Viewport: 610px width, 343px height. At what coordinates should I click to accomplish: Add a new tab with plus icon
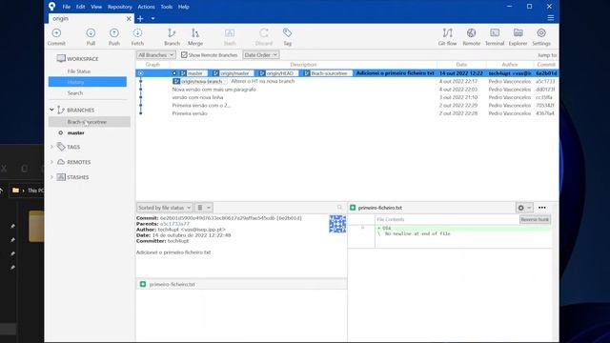(x=140, y=18)
